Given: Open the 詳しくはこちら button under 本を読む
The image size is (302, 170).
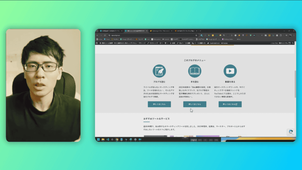Looking at the screenshot, I should [x=195, y=104].
